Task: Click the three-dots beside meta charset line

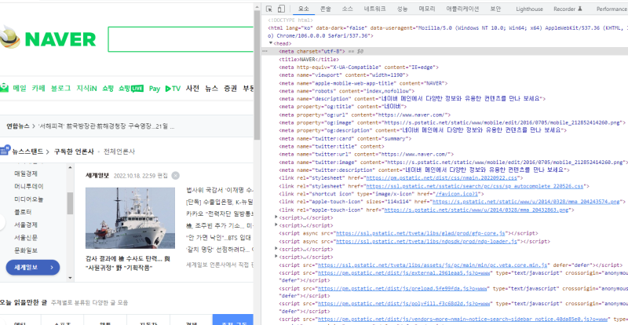Action: (265, 50)
